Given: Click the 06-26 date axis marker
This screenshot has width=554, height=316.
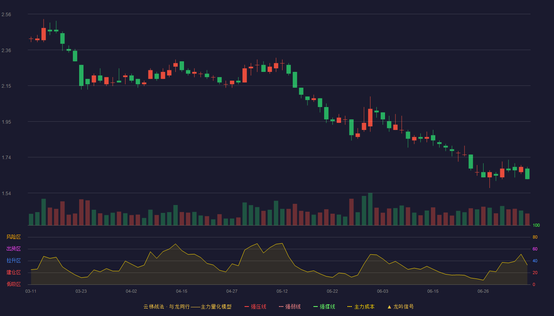Looking at the screenshot, I should (483, 291).
